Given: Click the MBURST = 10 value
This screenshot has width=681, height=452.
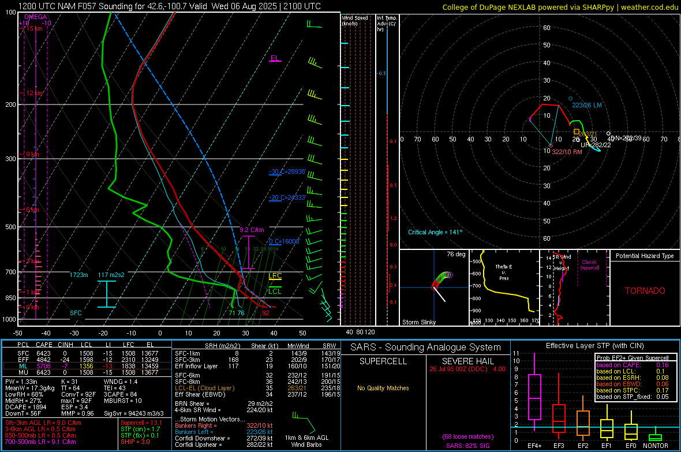Looking at the screenshot, I should tap(123, 400).
